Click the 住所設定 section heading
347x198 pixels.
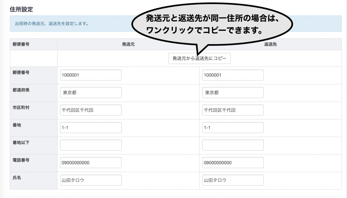pos(21,9)
